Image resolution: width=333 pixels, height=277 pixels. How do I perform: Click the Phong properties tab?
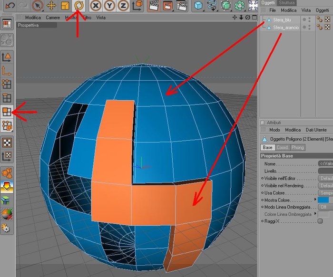[297, 147]
